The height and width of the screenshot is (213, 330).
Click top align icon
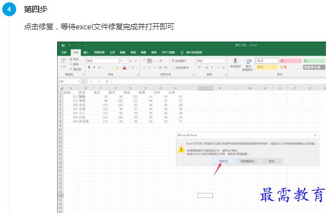[144, 61]
